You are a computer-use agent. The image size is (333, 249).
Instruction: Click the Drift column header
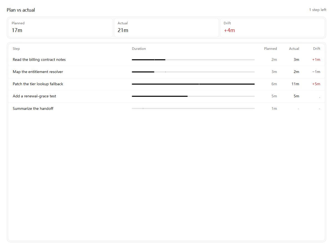[317, 49]
